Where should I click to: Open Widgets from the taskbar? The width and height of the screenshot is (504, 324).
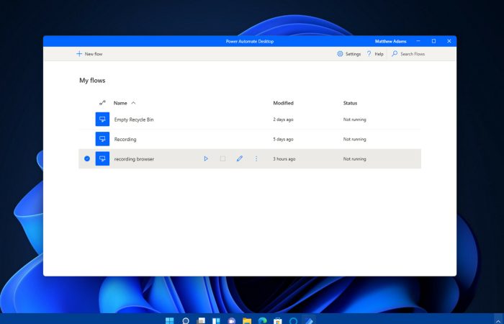click(216, 320)
